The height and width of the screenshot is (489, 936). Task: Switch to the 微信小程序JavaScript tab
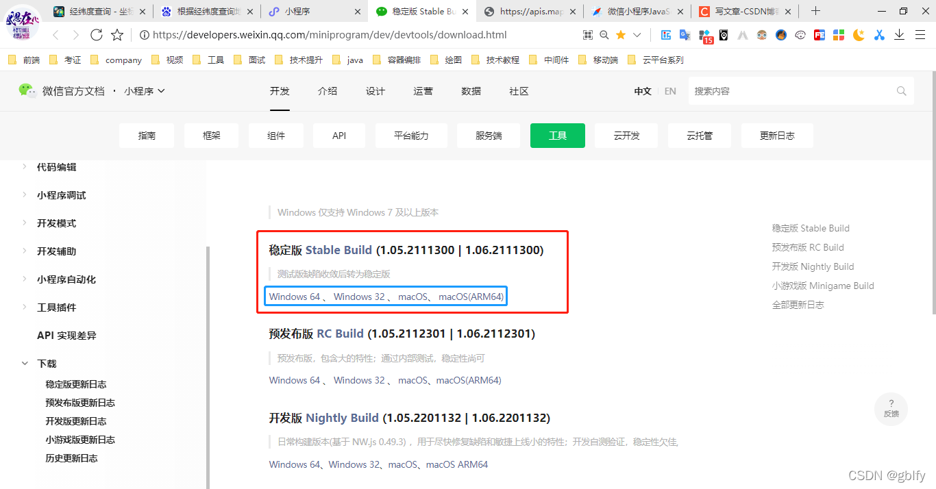pos(637,12)
